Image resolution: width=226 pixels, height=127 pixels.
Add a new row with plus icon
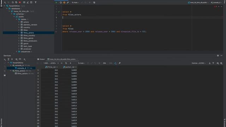click(x=71, y=63)
